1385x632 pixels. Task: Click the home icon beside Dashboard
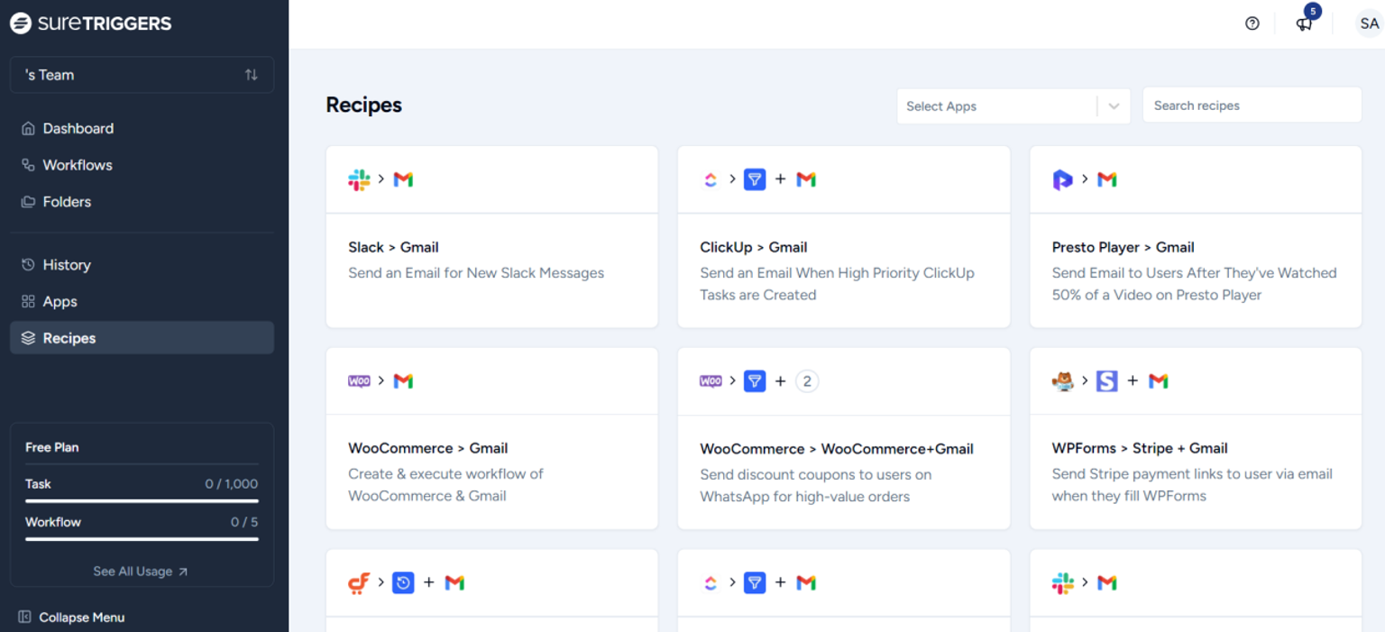pos(28,128)
